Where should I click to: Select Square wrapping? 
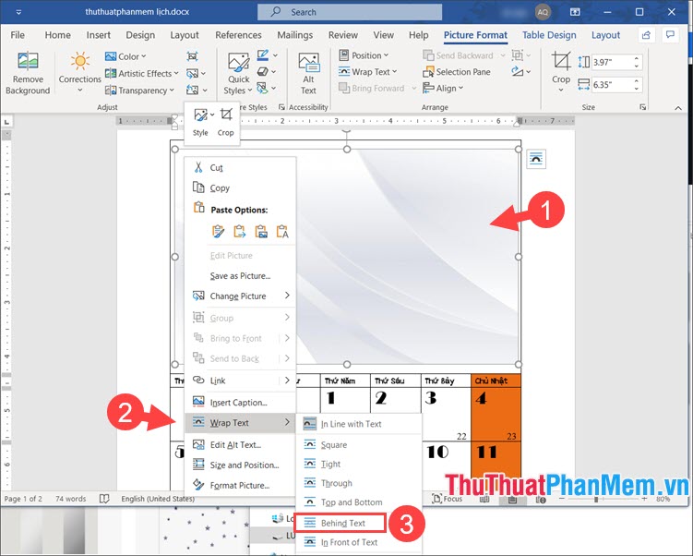click(358, 445)
